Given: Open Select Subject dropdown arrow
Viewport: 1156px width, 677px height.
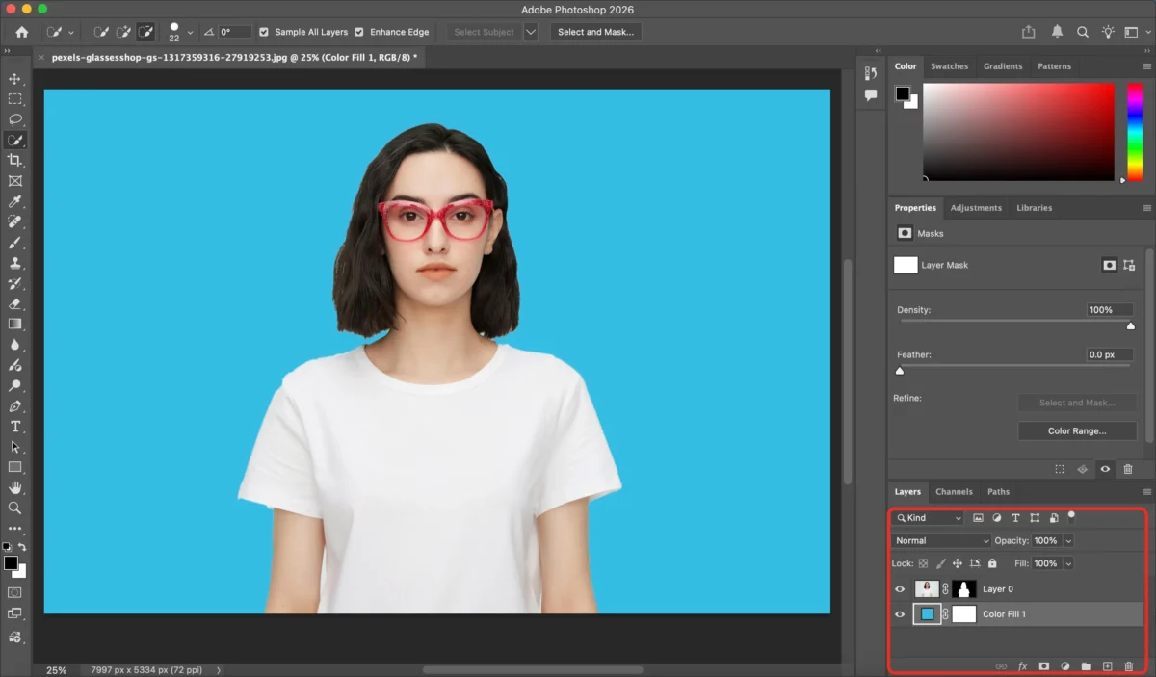Looking at the screenshot, I should pyautogui.click(x=531, y=32).
